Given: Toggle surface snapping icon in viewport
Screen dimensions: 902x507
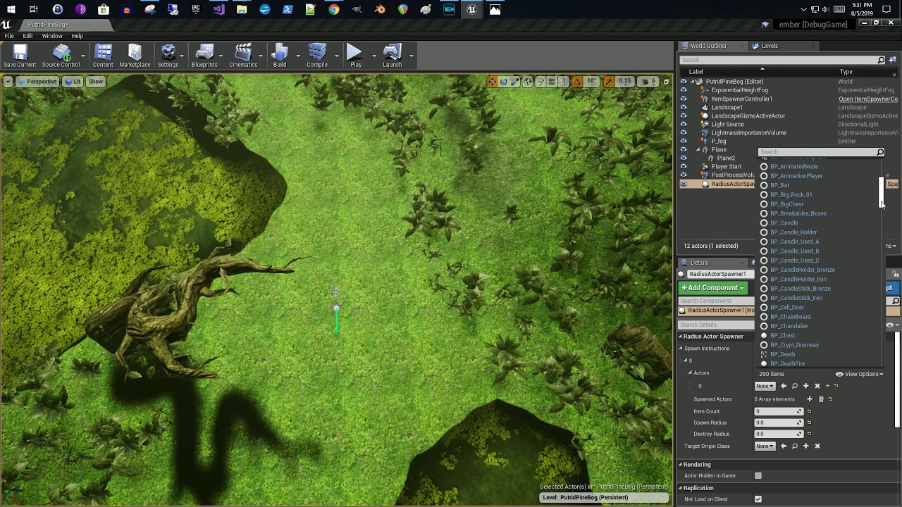Looking at the screenshot, I should point(540,82).
